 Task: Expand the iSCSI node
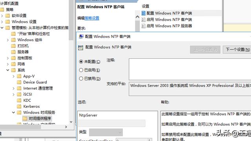[13, 94]
